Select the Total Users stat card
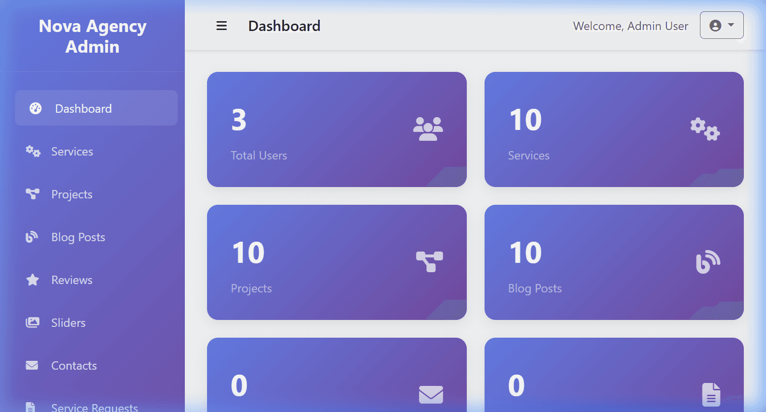Image resolution: width=766 pixels, height=412 pixels. pos(337,129)
